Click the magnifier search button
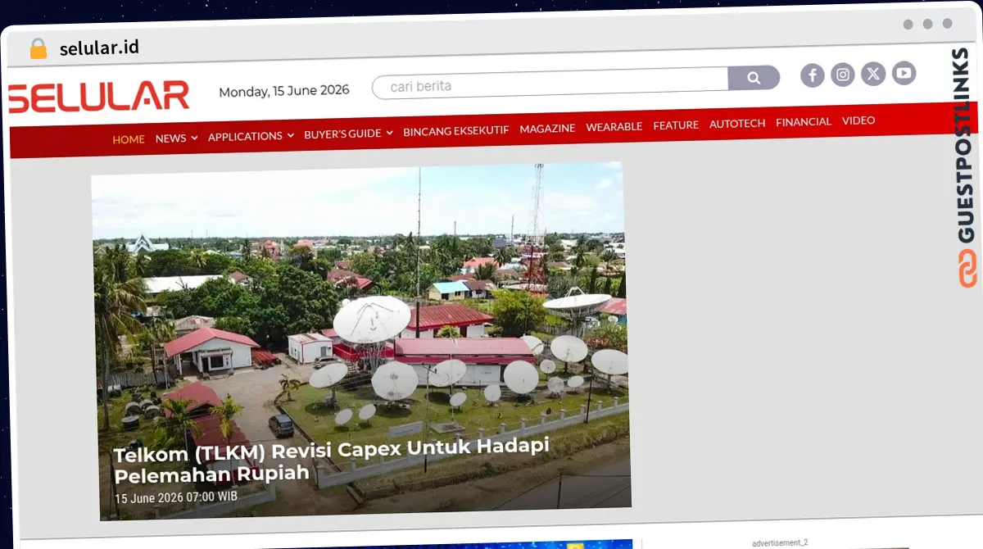983x549 pixels. click(x=754, y=78)
